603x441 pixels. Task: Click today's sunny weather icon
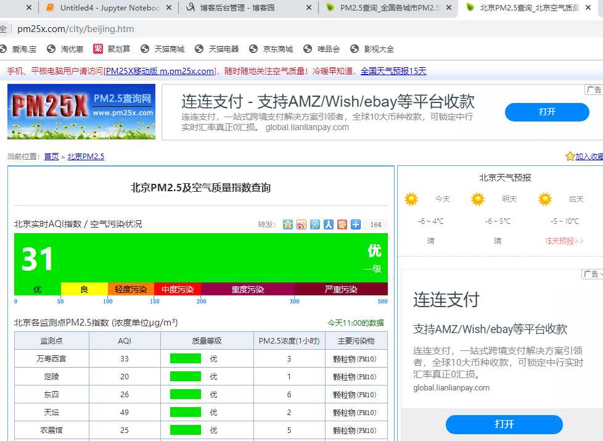pos(411,199)
